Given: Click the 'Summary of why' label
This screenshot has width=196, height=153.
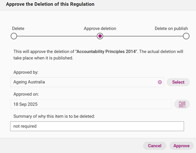Looking at the screenshot, I should [x=54, y=116].
